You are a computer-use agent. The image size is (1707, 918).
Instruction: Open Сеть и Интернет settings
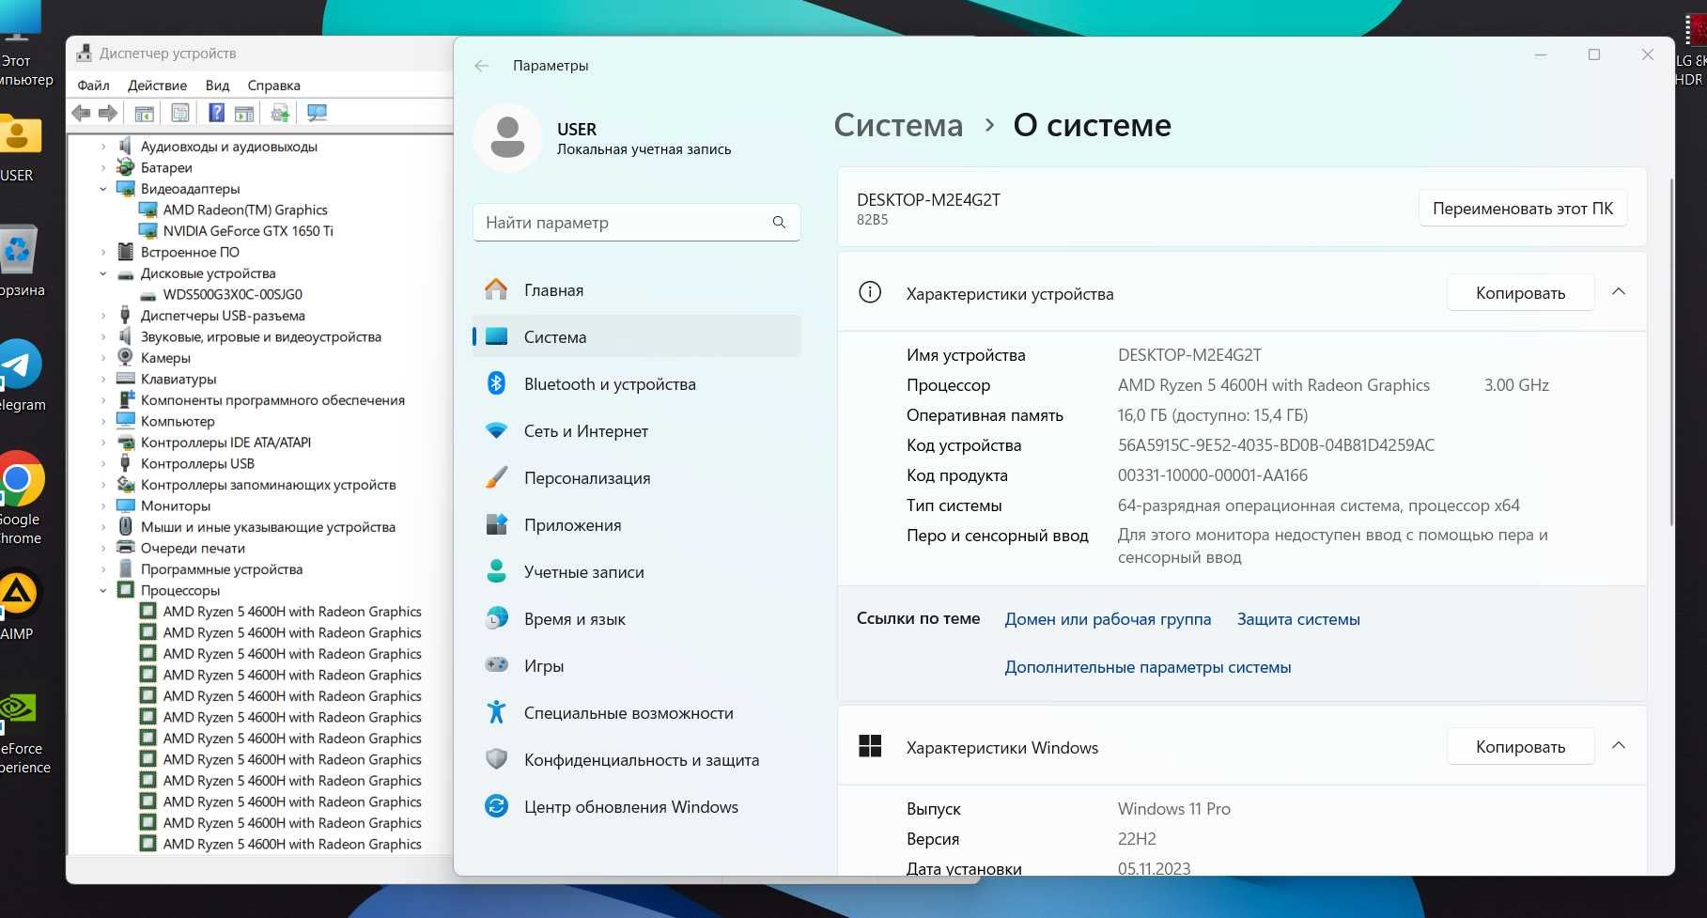(636, 431)
